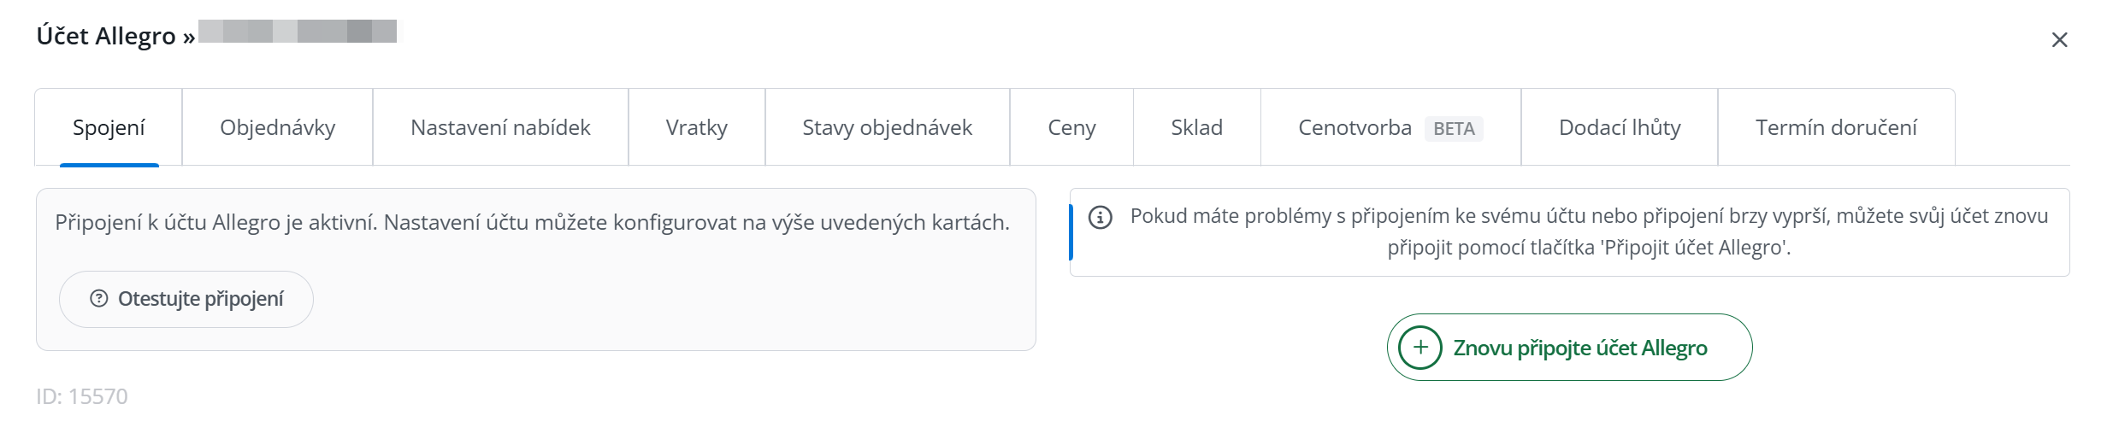Open the Objednávky tab
This screenshot has width=2113, height=439.
(278, 127)
